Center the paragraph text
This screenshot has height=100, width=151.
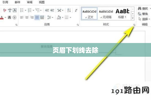coord(27,17)
